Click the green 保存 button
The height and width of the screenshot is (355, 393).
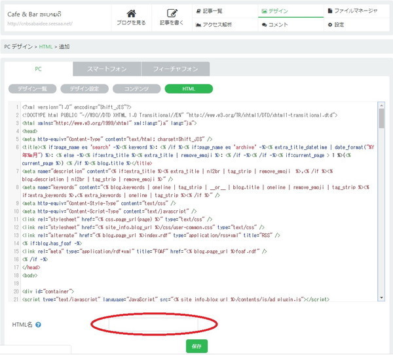[x=196, y=346]
